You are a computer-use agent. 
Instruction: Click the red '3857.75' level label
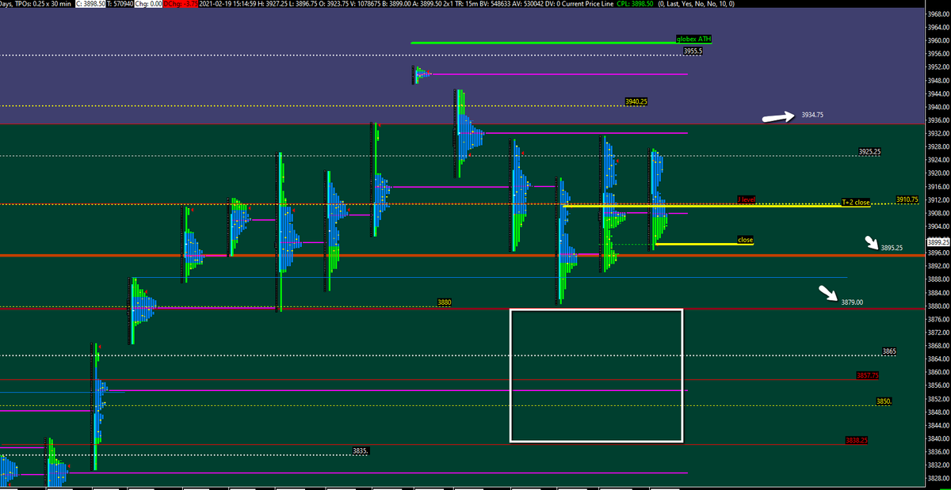pyautogui.click(x=867, y=375)
